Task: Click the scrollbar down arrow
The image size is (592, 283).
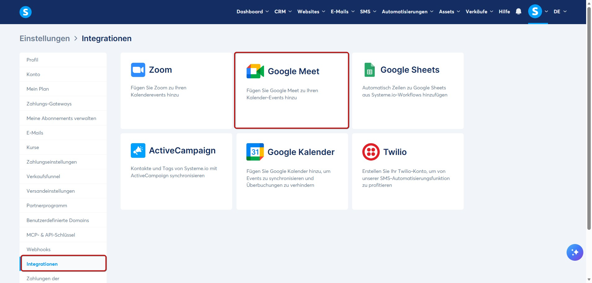Action: coord(589,280)
